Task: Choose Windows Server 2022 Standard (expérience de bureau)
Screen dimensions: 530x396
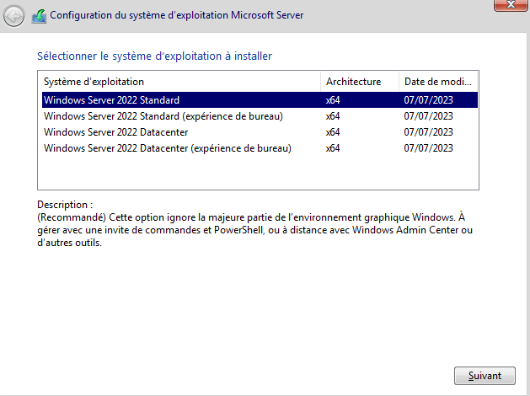Action: [x=163, y=116]
